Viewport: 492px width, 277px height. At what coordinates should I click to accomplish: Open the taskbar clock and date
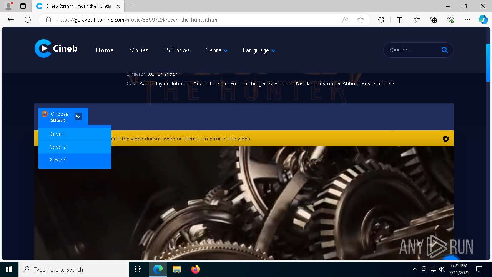[x=460, y=269]
